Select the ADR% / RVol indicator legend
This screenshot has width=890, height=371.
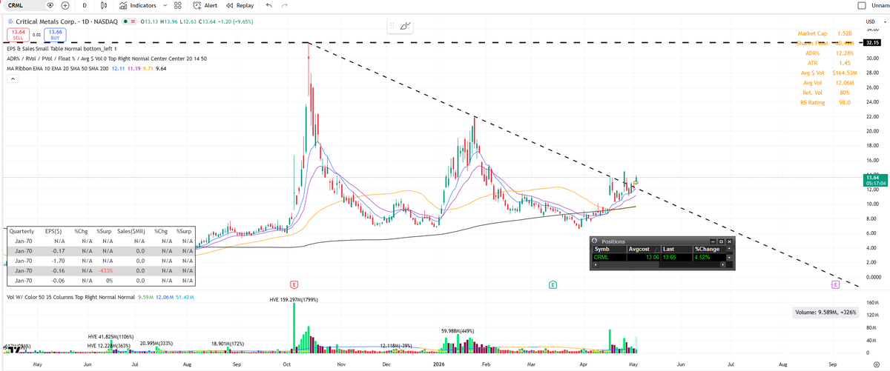(x=106, y=58)
